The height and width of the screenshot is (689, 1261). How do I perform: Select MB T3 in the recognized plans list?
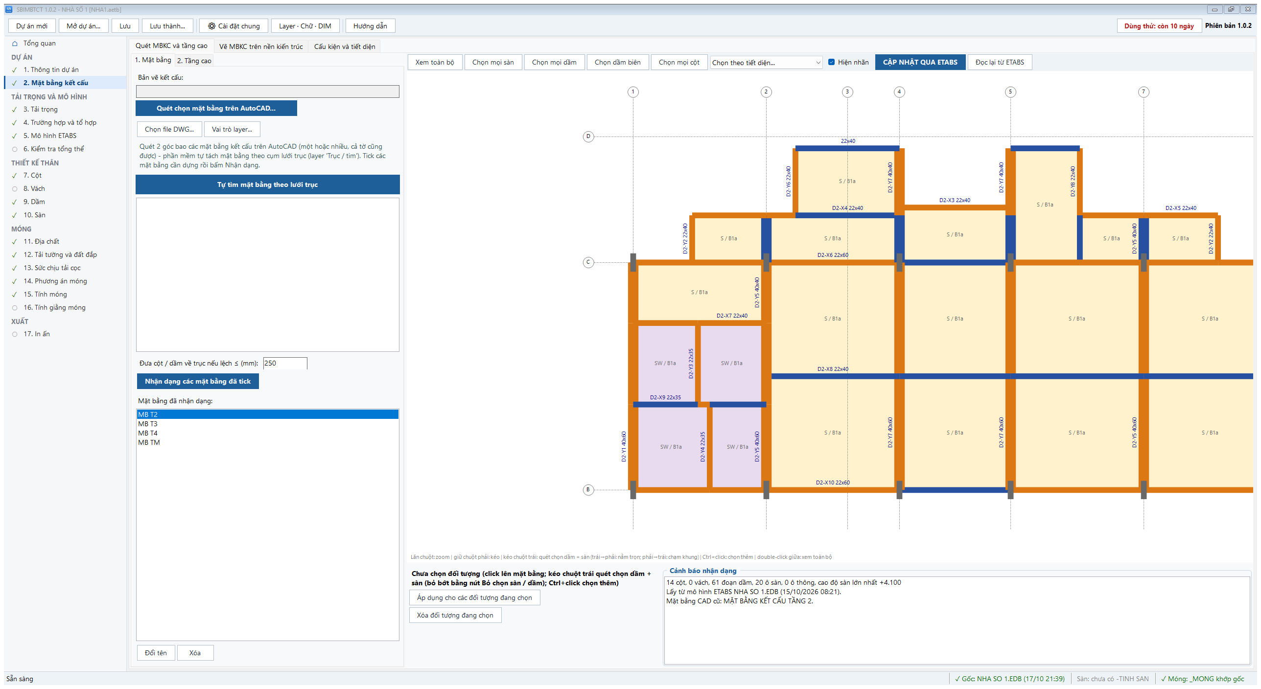pos(267,424)
